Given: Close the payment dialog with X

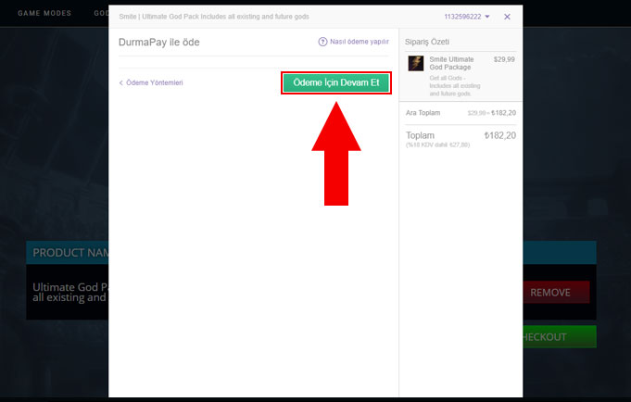Looking at the screenshot, I should pyautogui.click(x=507, y=17).
